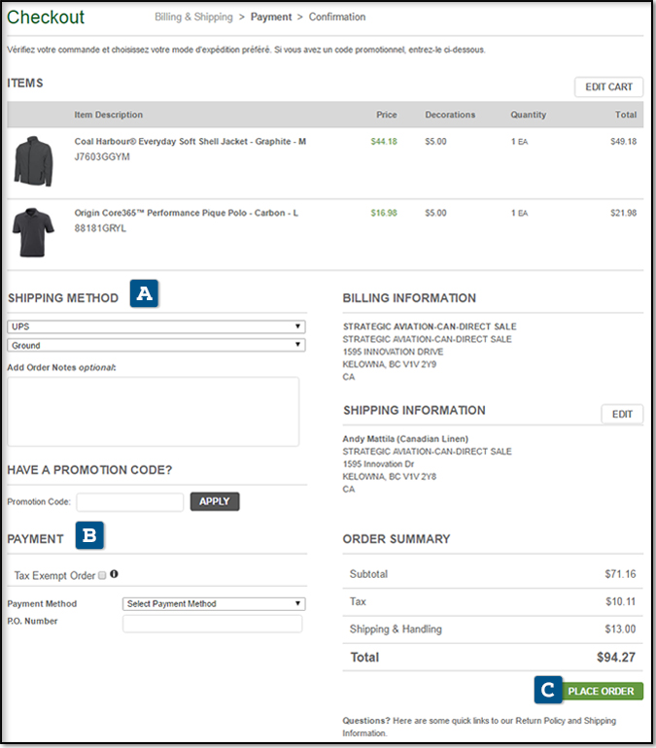Image resolution: width=656 pixels, height=748 pixels.
Task: Go to the Confirmation step
Action: (337, 17)
